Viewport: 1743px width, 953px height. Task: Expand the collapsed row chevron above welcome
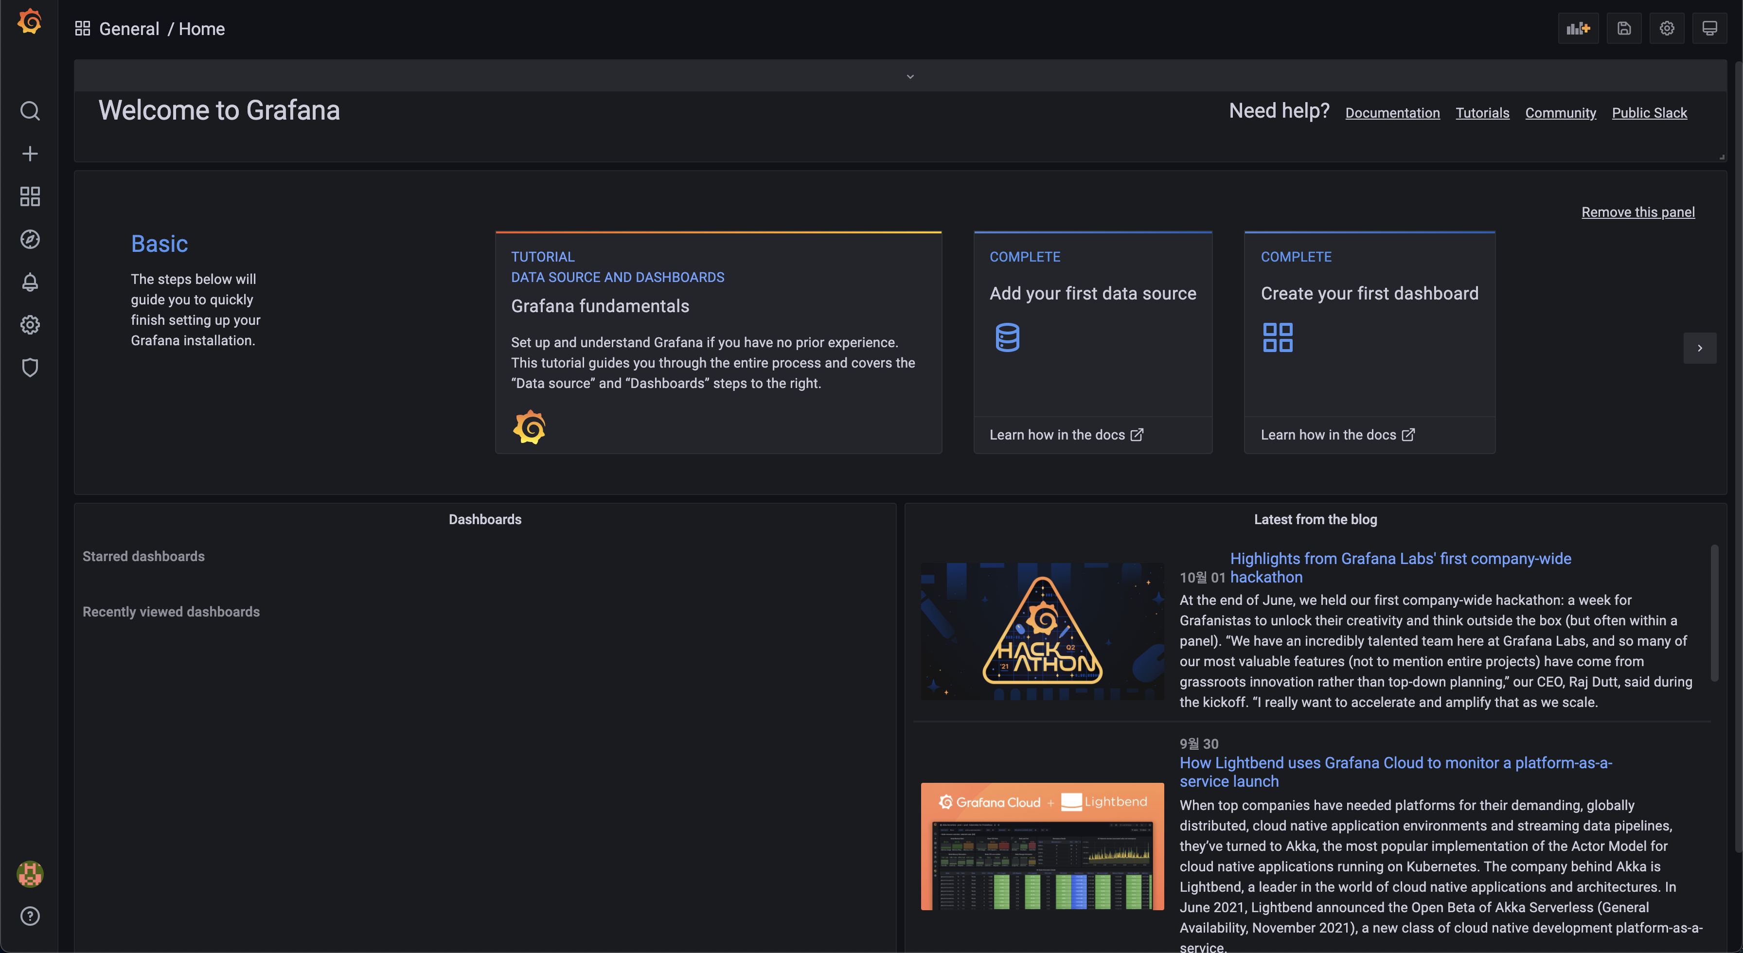[x=910, y=76]
